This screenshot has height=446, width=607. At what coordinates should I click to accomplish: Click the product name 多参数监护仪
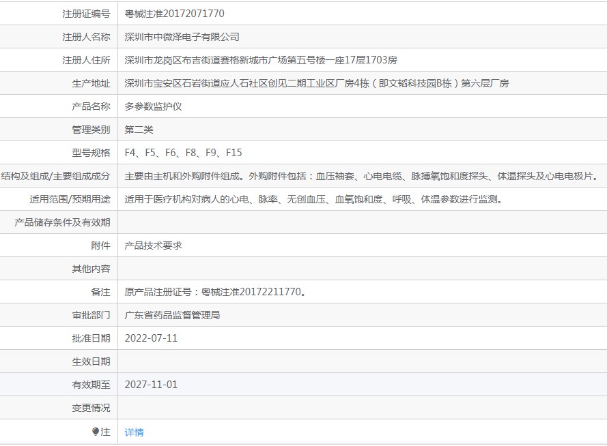[153, 106]
